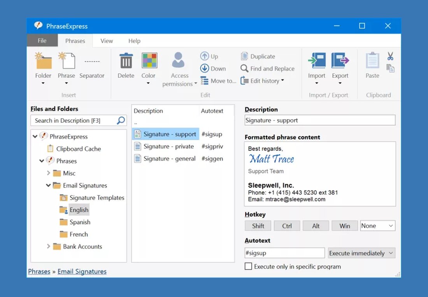Expand the Bank Accounts folder
This screenshot has height=297, width=428.
click(48, 246)
